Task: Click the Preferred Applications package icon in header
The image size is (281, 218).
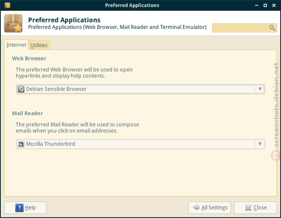Action: click(13, 23)
